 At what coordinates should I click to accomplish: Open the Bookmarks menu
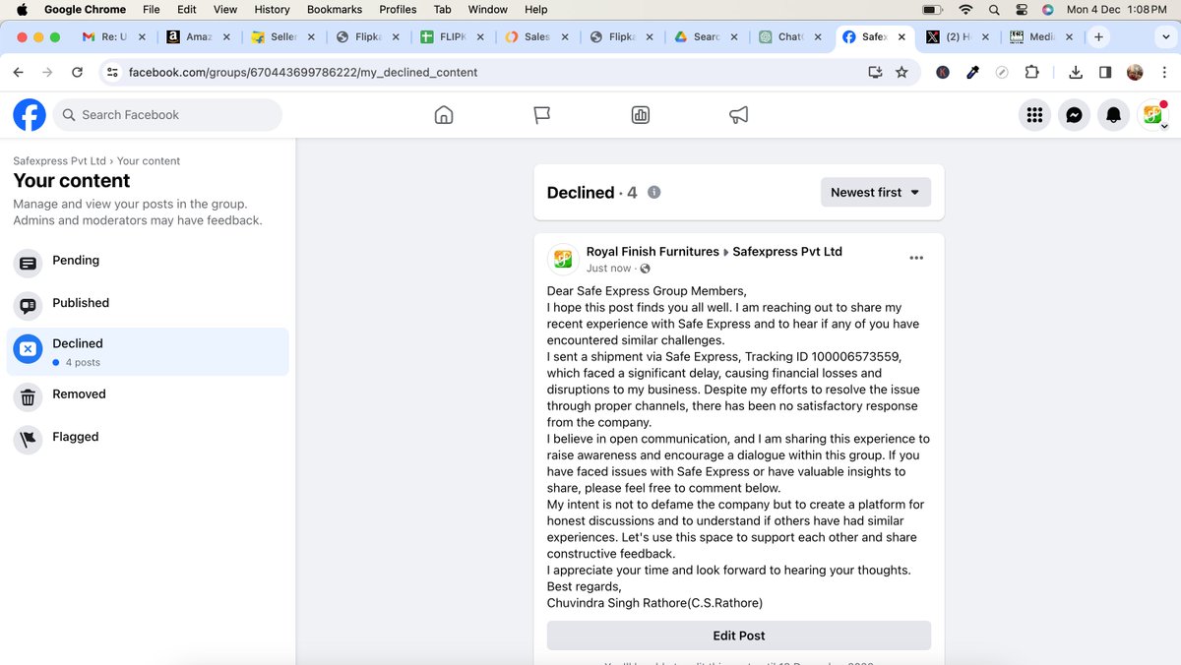335,10
